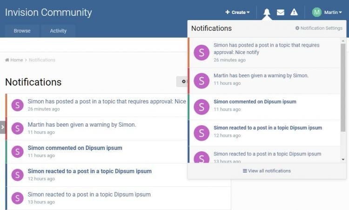The height and width of the screenshot is (210, 349).
Task: Open page list item Martin warning by Simon
Action: (97, 128)
